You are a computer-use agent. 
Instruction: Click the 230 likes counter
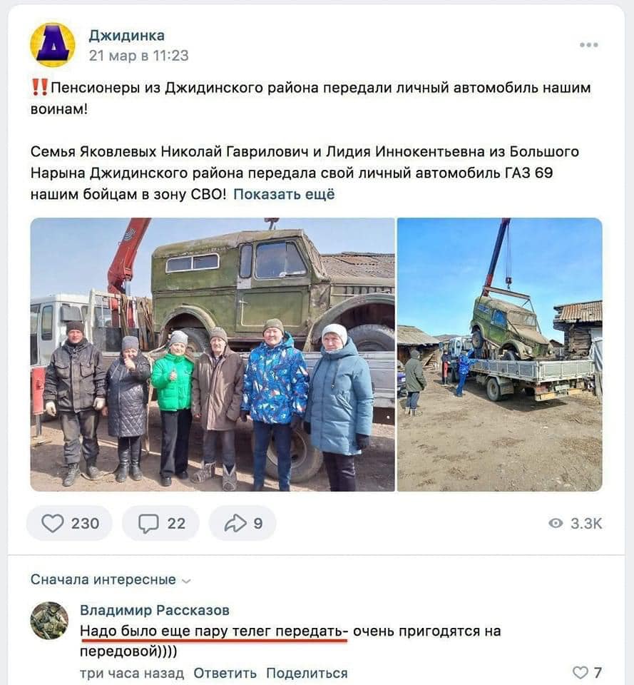(x=85, y=523)
